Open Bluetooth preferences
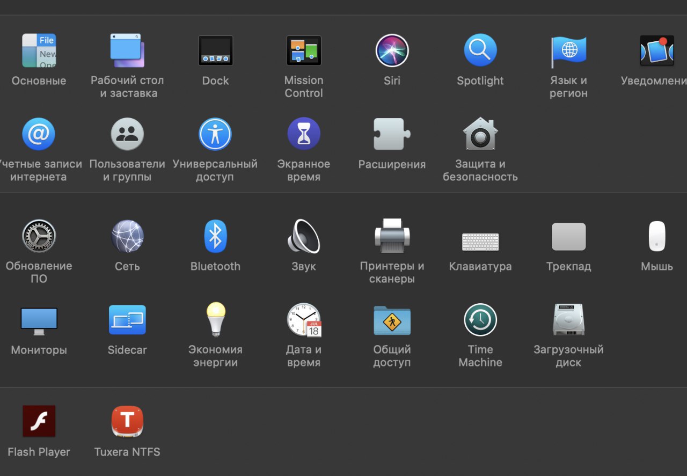The width and height of the screenshot is (687, 476). [x=215, y=236]
